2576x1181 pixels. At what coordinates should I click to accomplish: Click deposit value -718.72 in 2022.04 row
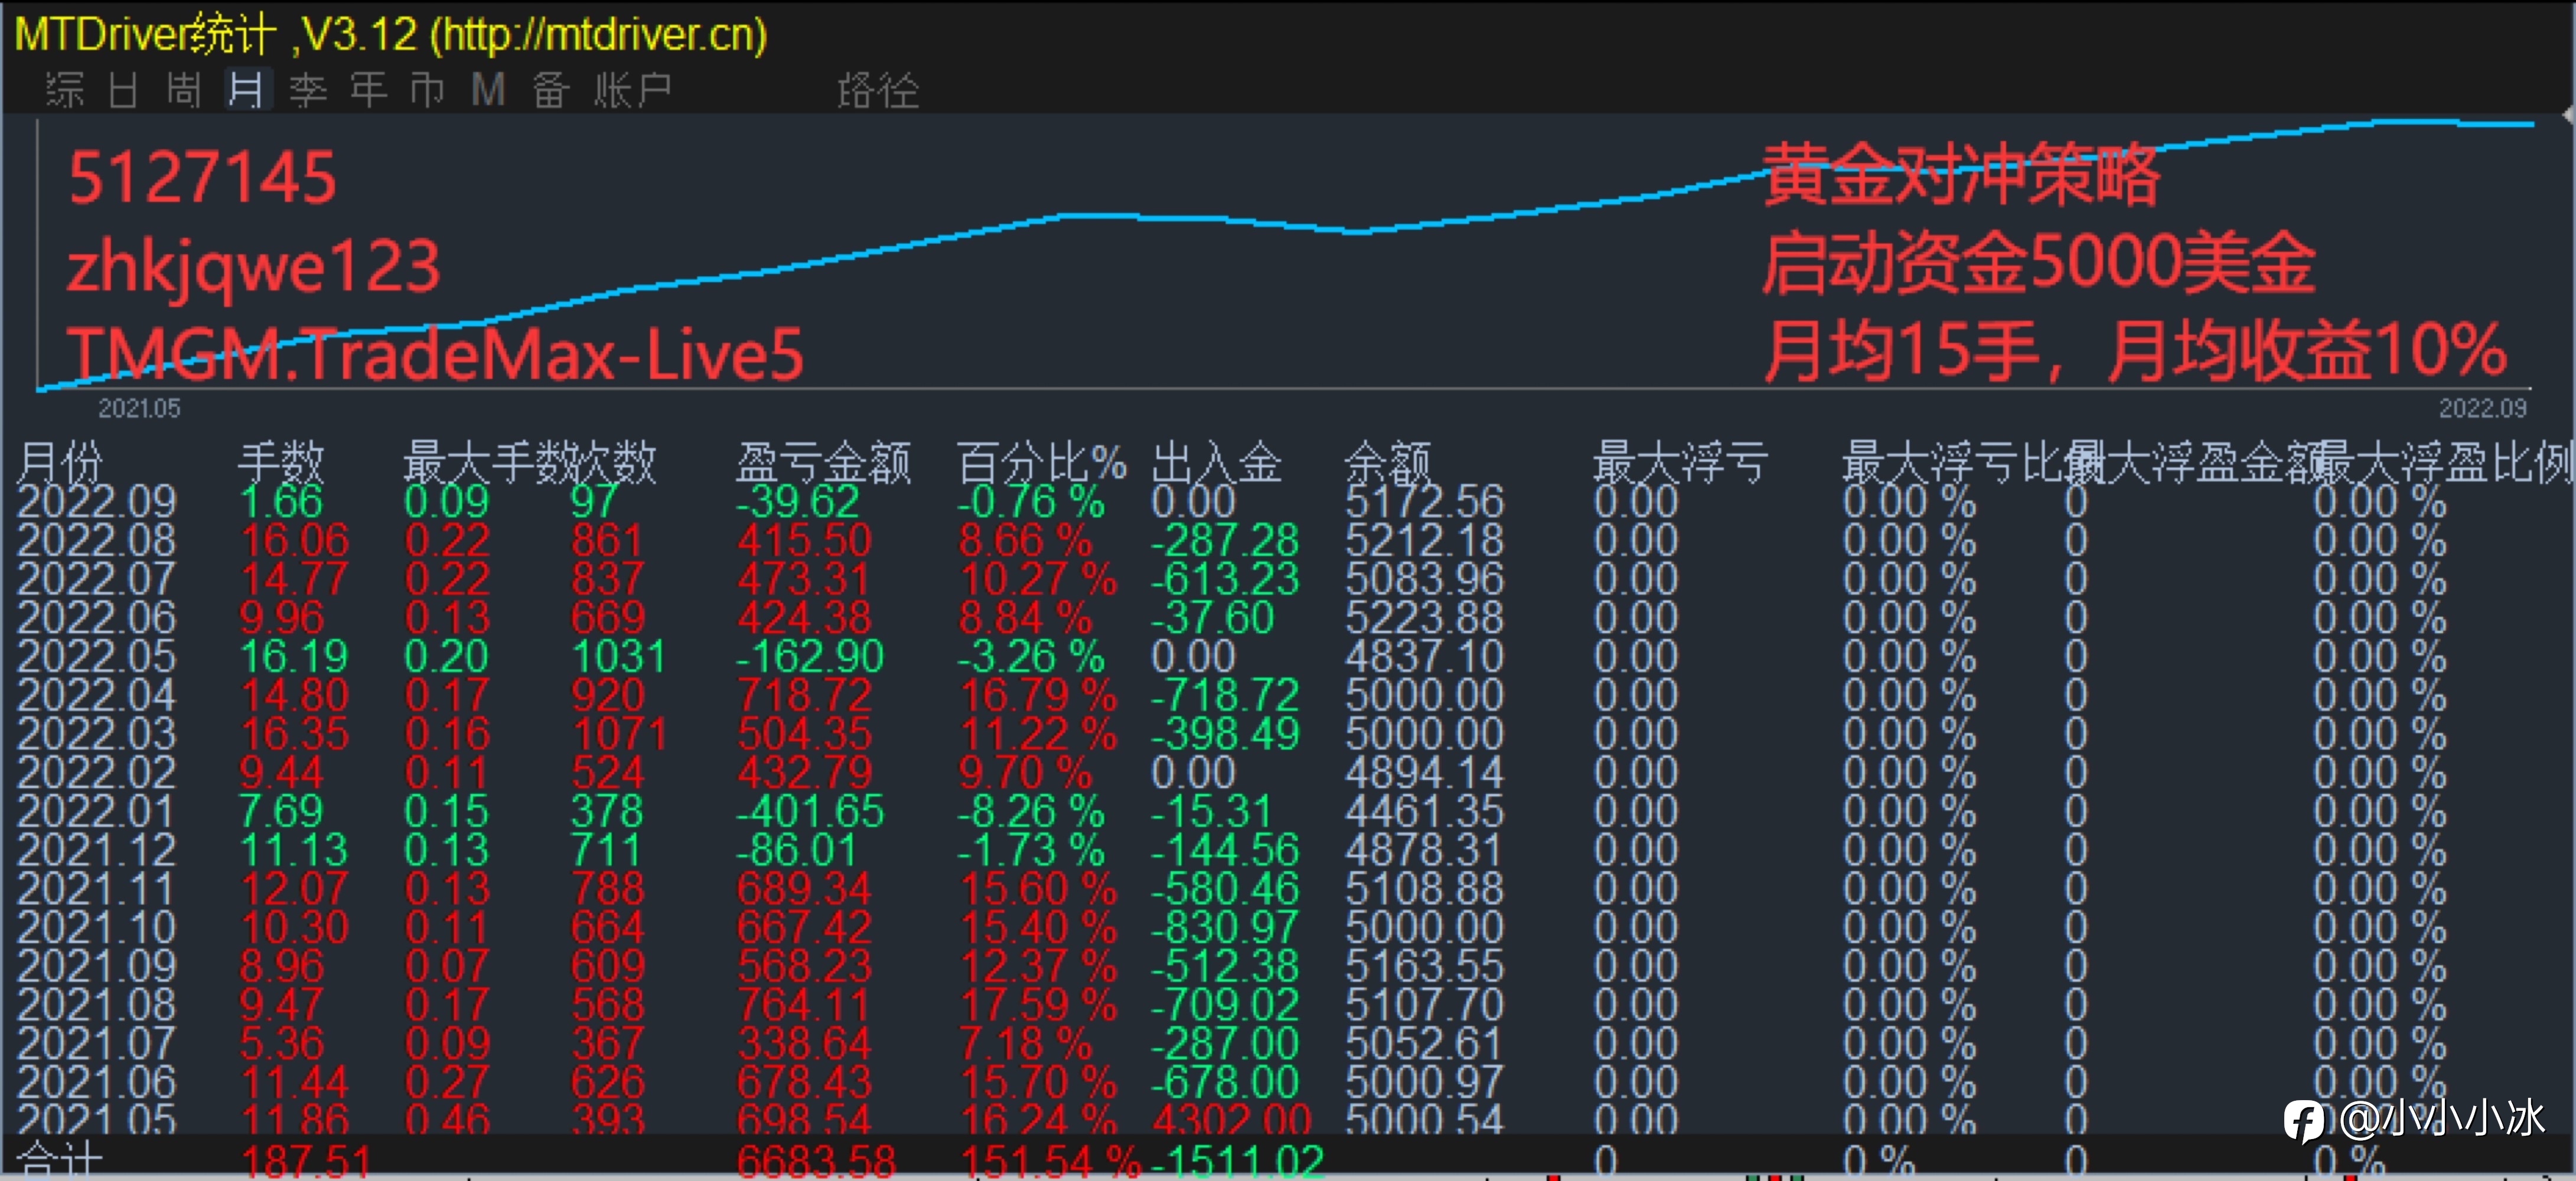pos(1225,695)
